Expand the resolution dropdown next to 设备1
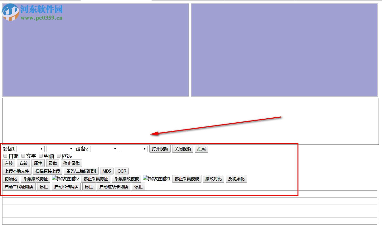This screenshot has height=235, width=382. click(60, 149)
